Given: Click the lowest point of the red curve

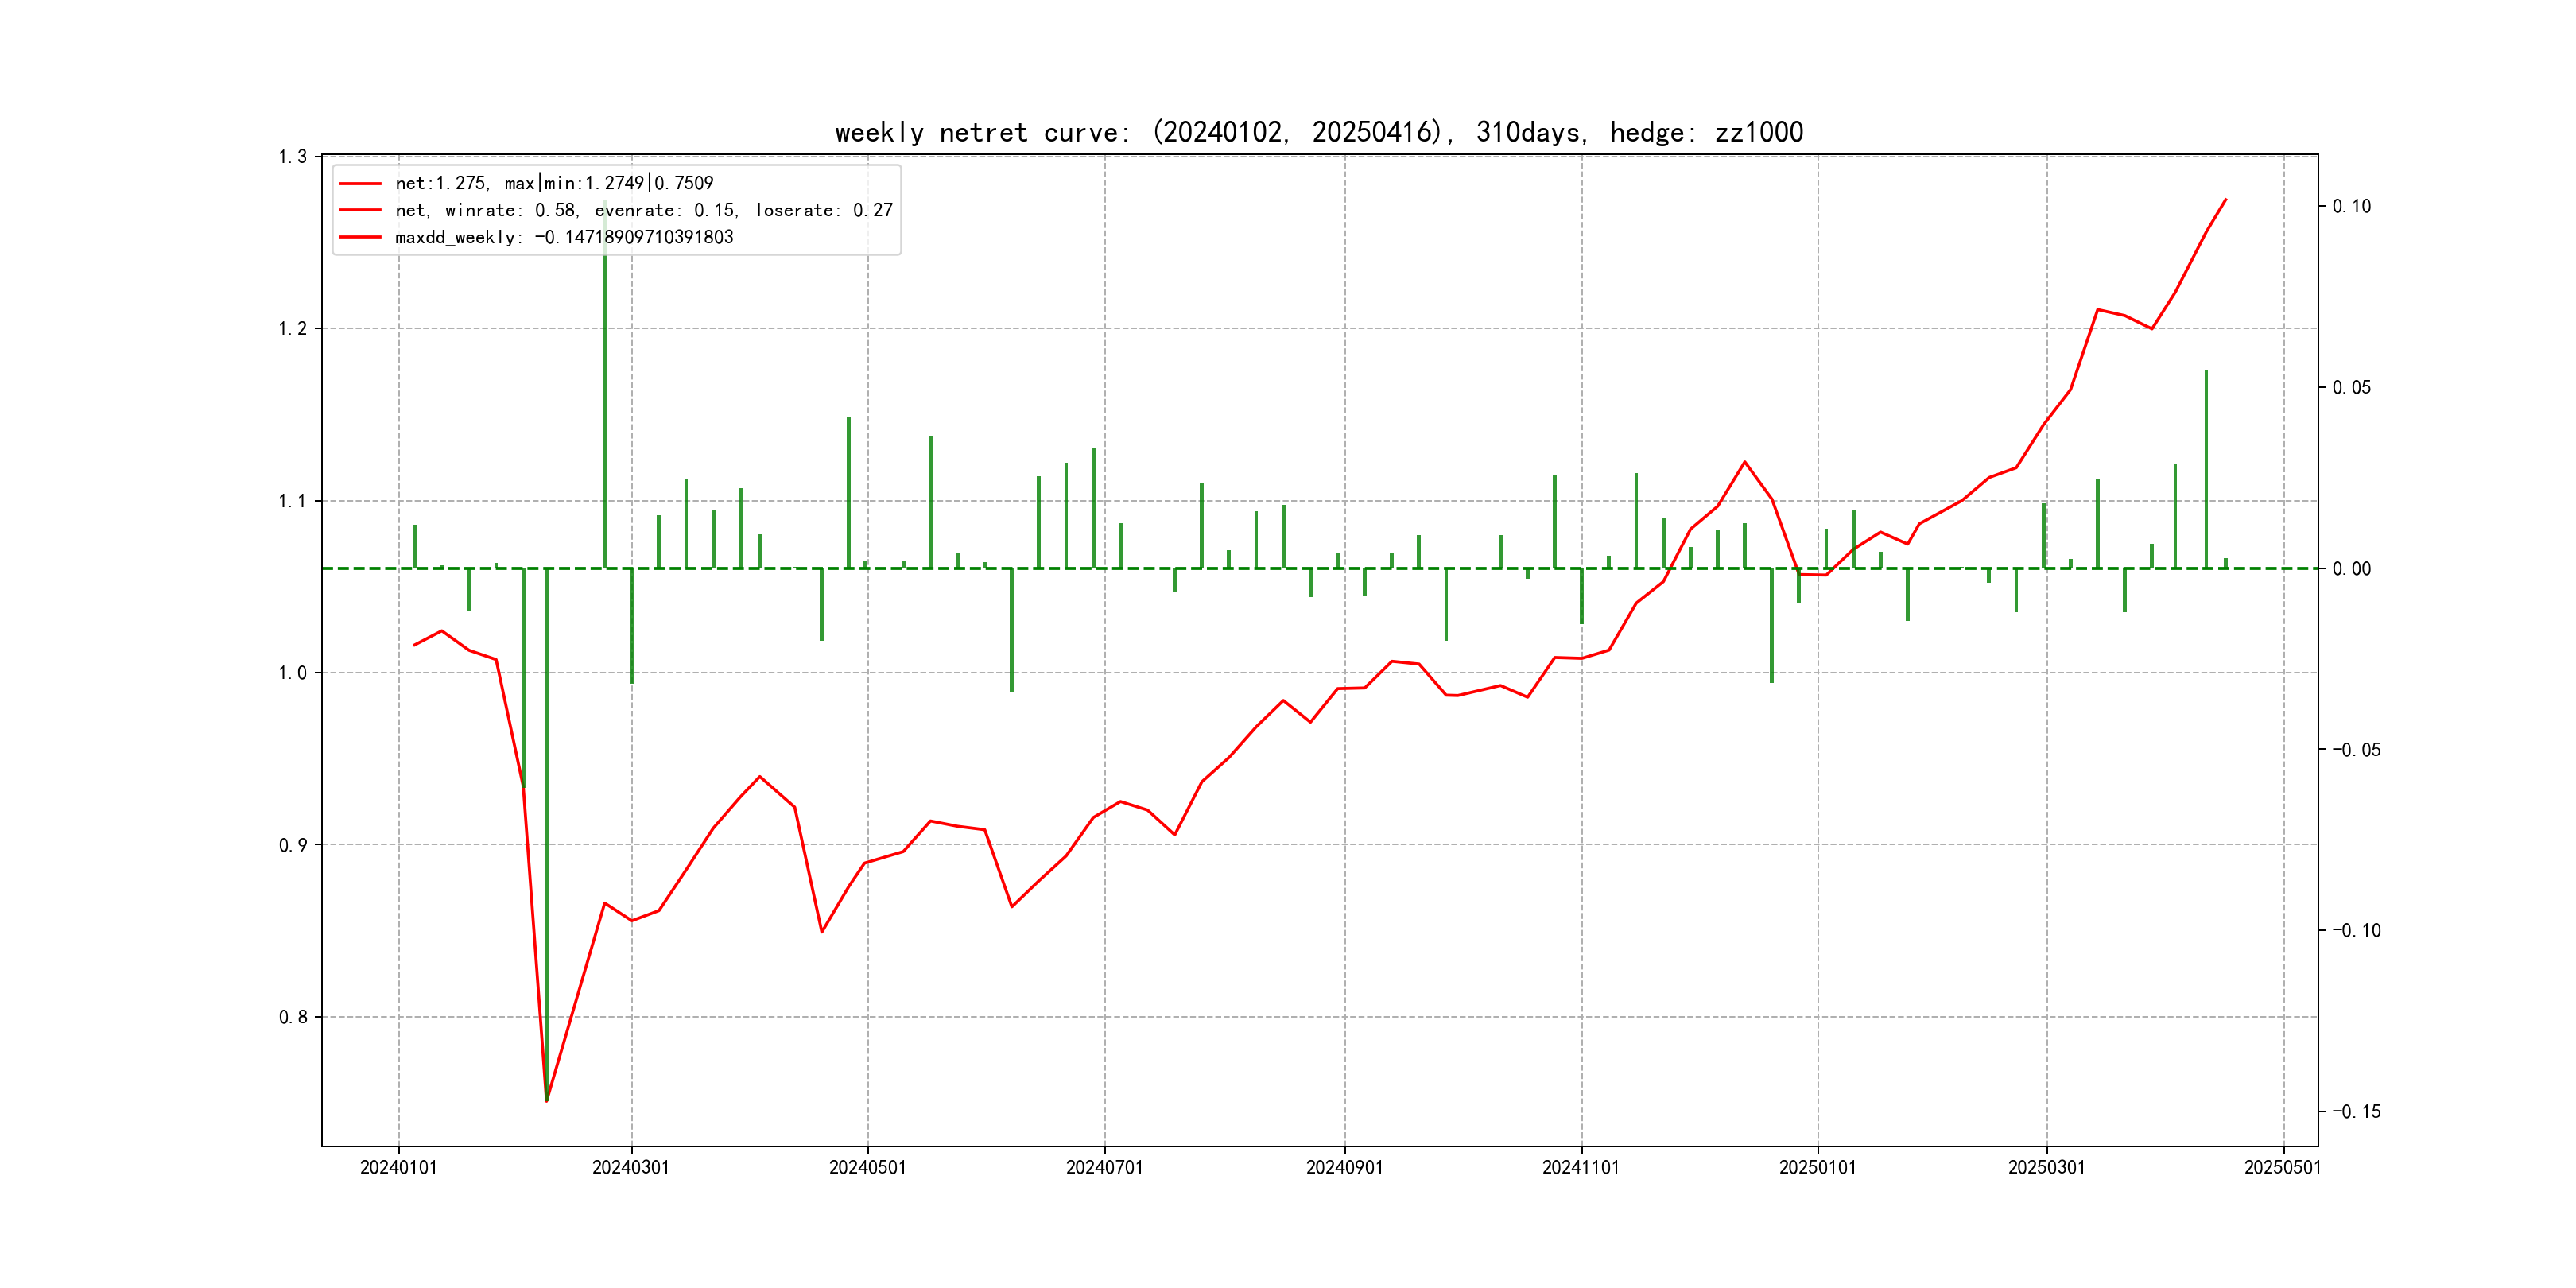Looking at the screenshot, I should (x=546, y=1100).
